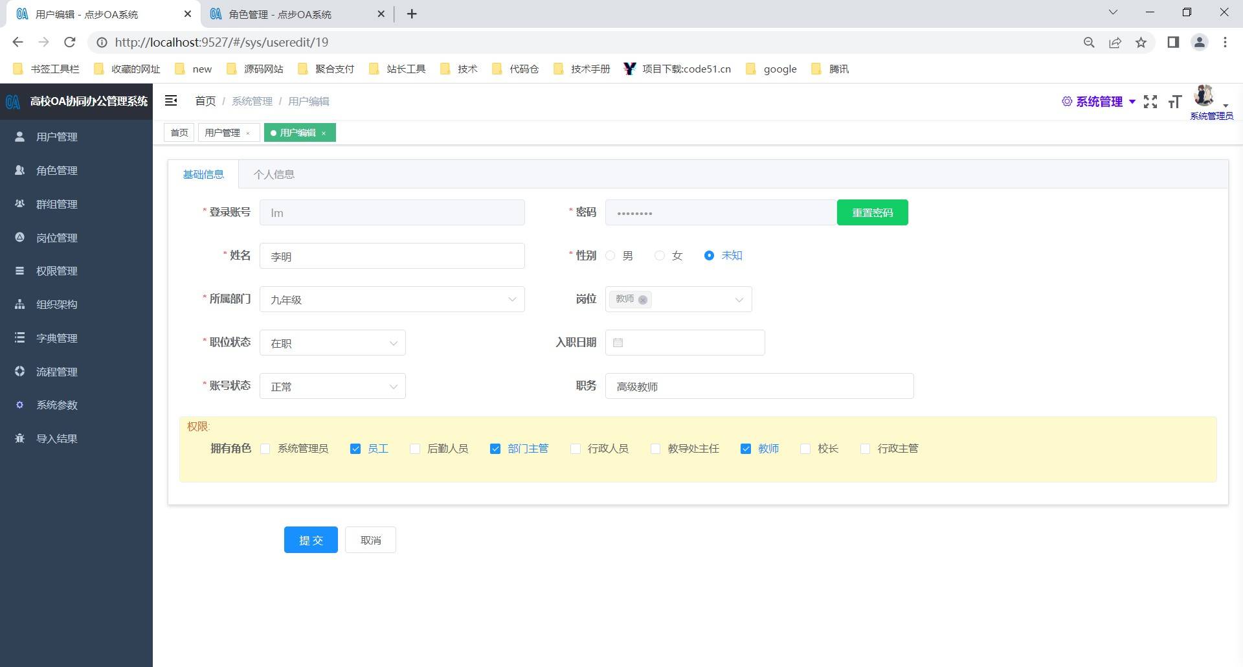This screenshot has width=1243, height=667.
Task: Click the 职务 input field
Action: 759,386
